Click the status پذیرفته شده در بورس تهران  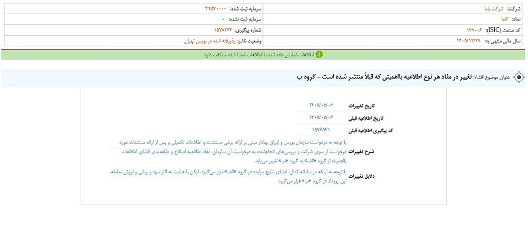click(x=210, y=41)
